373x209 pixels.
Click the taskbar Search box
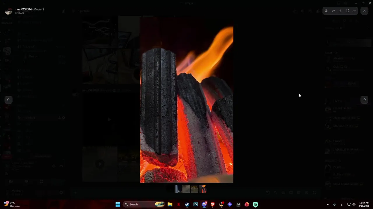point(144,204)
